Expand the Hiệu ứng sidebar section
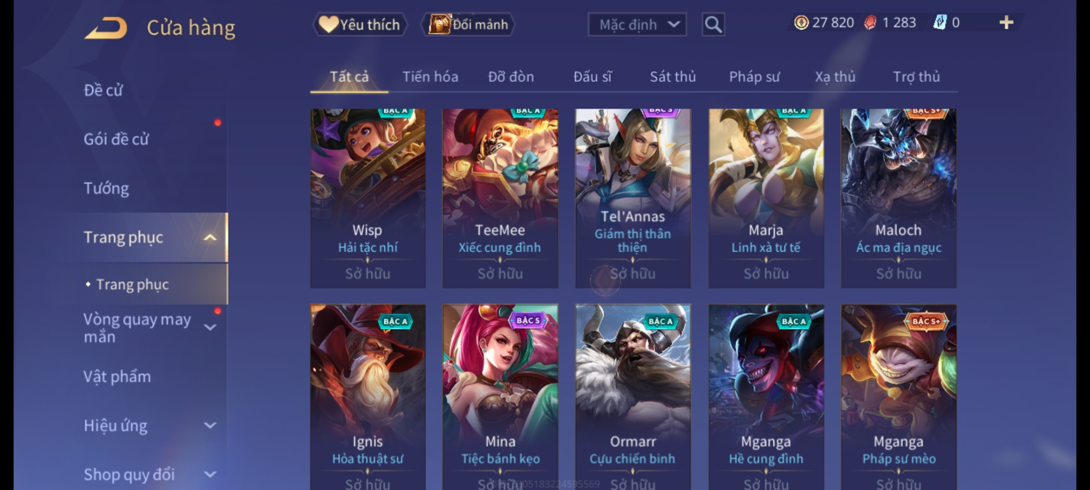Screen dimensions: 1090x490 [210, 426]
